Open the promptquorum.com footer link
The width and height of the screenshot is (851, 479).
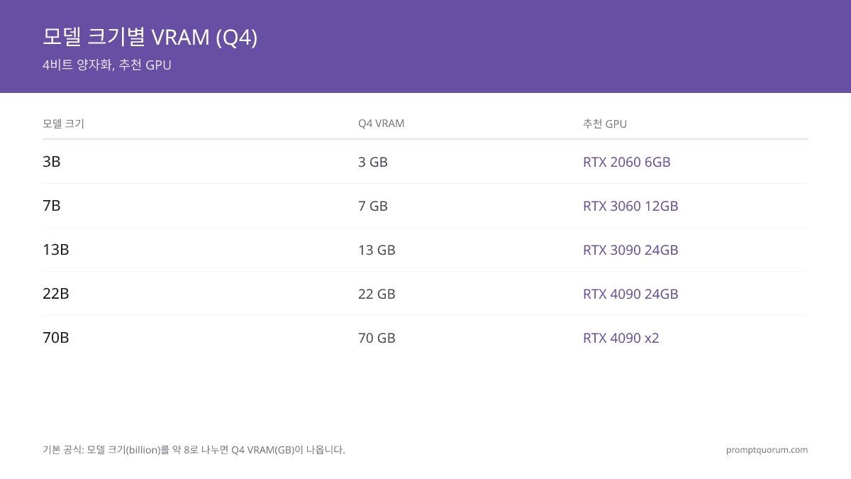767,450
